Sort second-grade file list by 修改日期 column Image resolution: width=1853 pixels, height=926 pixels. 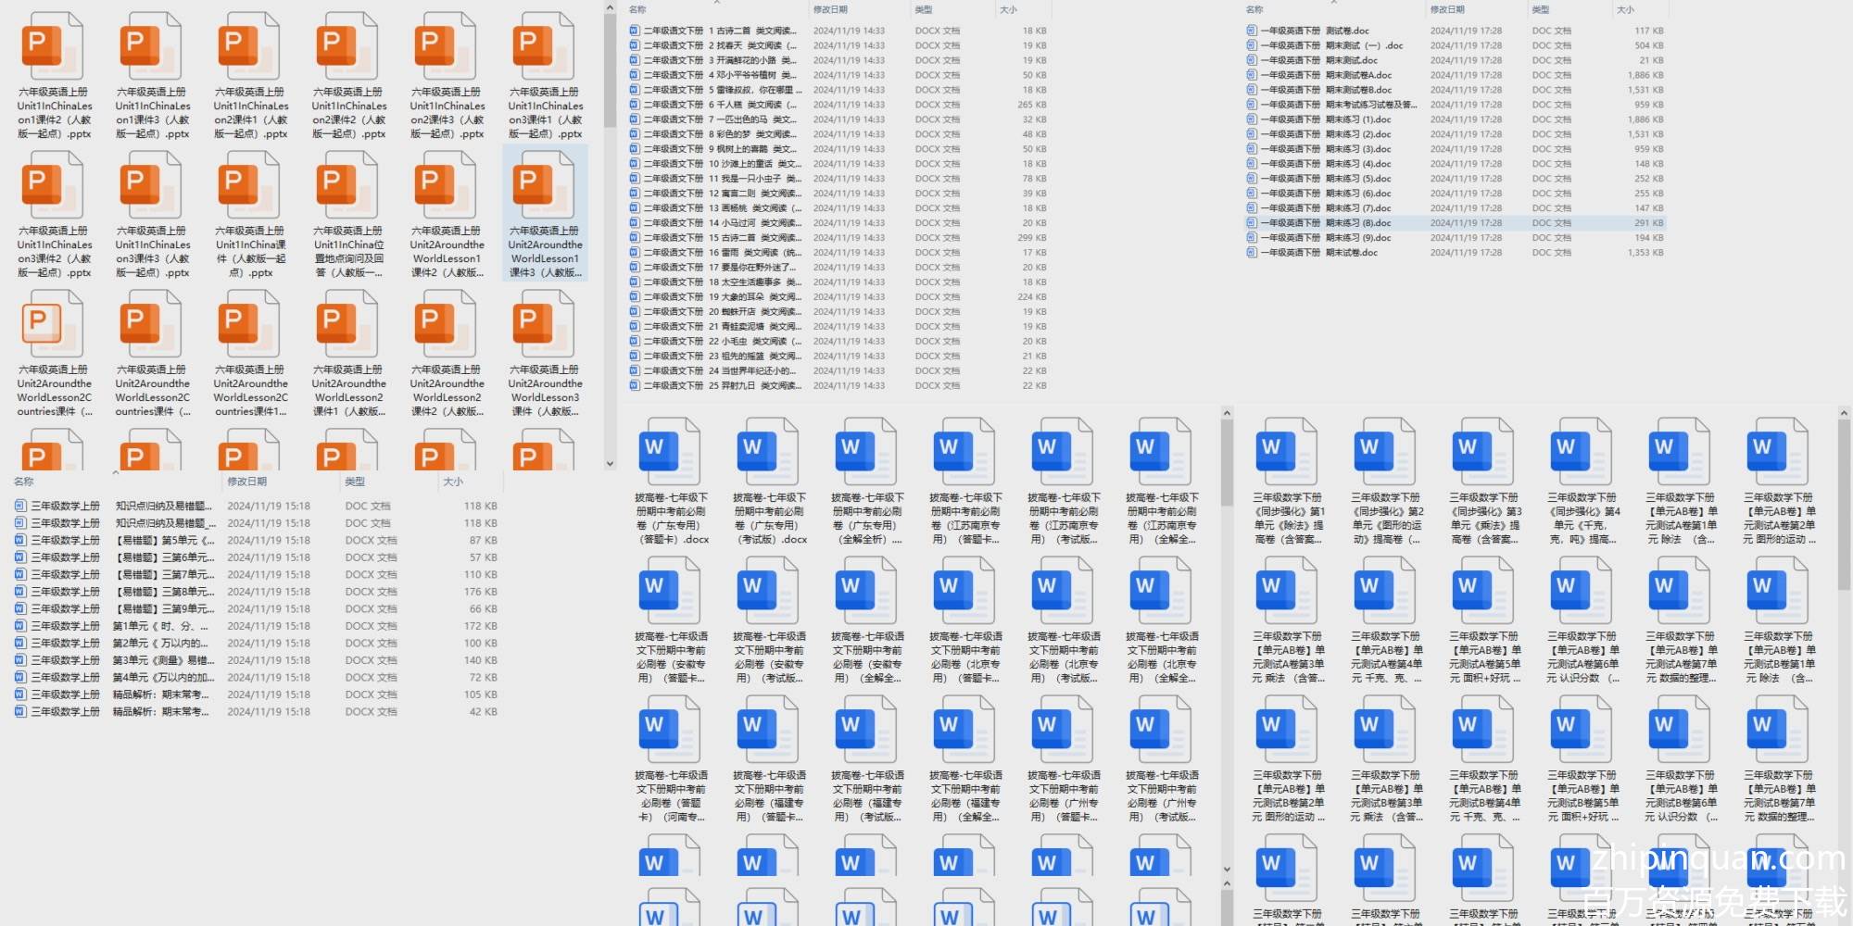[x=830, y=9]
